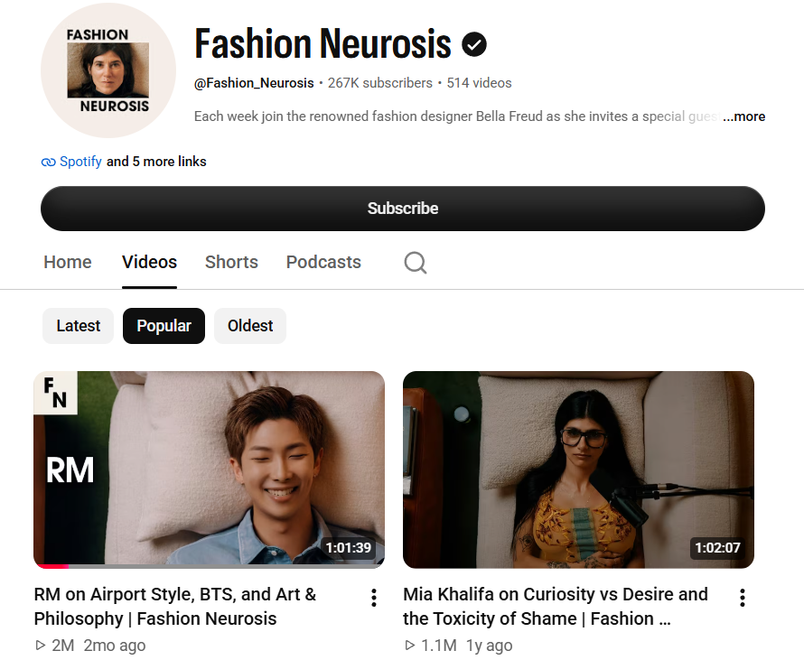Screen dimensions: 804x660
Task: Click the red watch progress bar on RM video
Action: pyautogui.click(x=51, y=566)
